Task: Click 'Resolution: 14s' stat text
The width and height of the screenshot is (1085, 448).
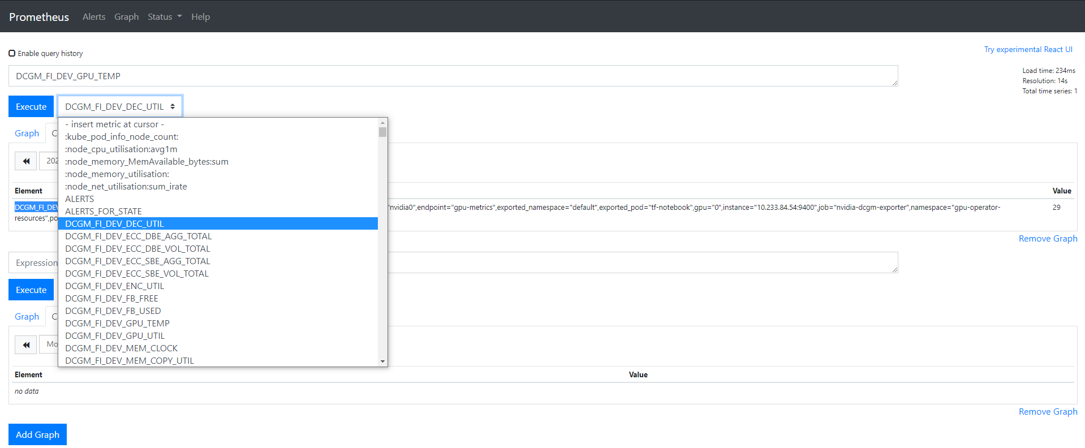Action: click(1045, 81)
